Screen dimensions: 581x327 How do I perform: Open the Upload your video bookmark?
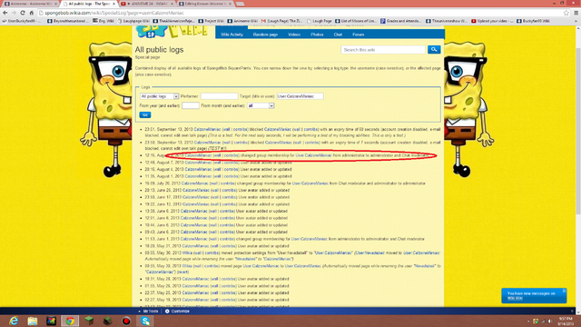point(492,21)
